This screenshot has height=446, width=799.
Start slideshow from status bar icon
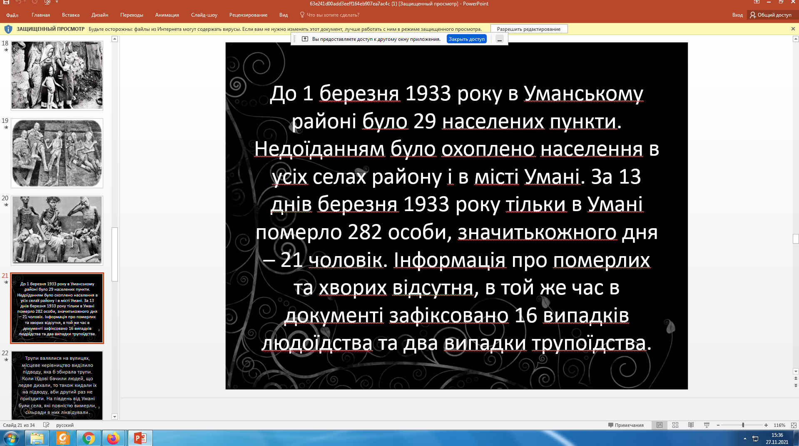(707, 425)
